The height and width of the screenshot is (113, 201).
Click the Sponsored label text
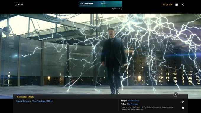(x=116, y=9)
